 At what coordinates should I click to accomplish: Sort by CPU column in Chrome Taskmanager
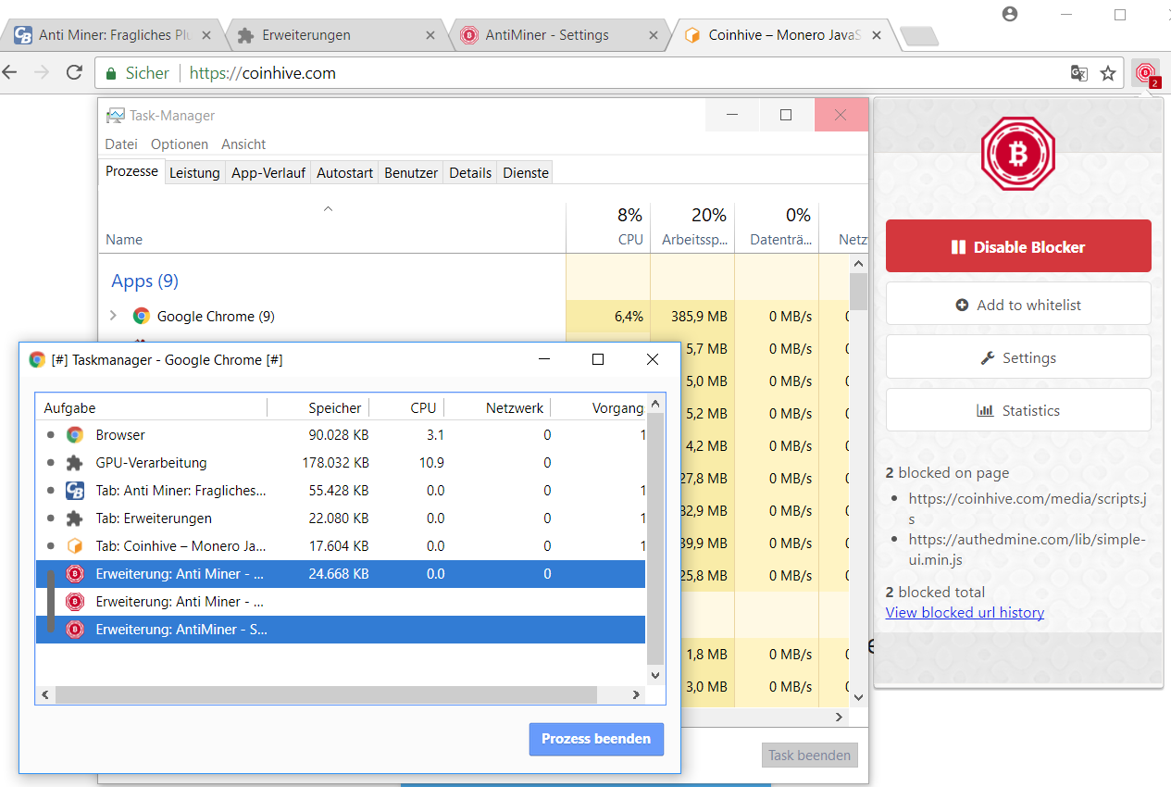click(405, 407)
